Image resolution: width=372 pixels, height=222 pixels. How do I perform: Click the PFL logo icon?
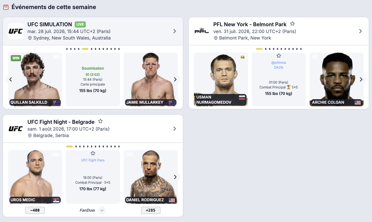(x=202, y=31)
